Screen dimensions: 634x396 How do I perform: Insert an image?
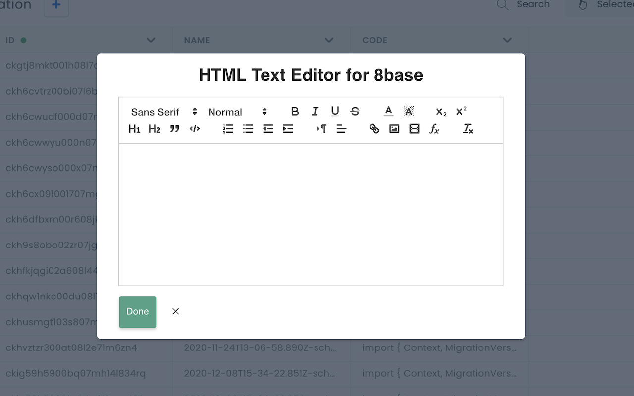click(x=394, y=129)
